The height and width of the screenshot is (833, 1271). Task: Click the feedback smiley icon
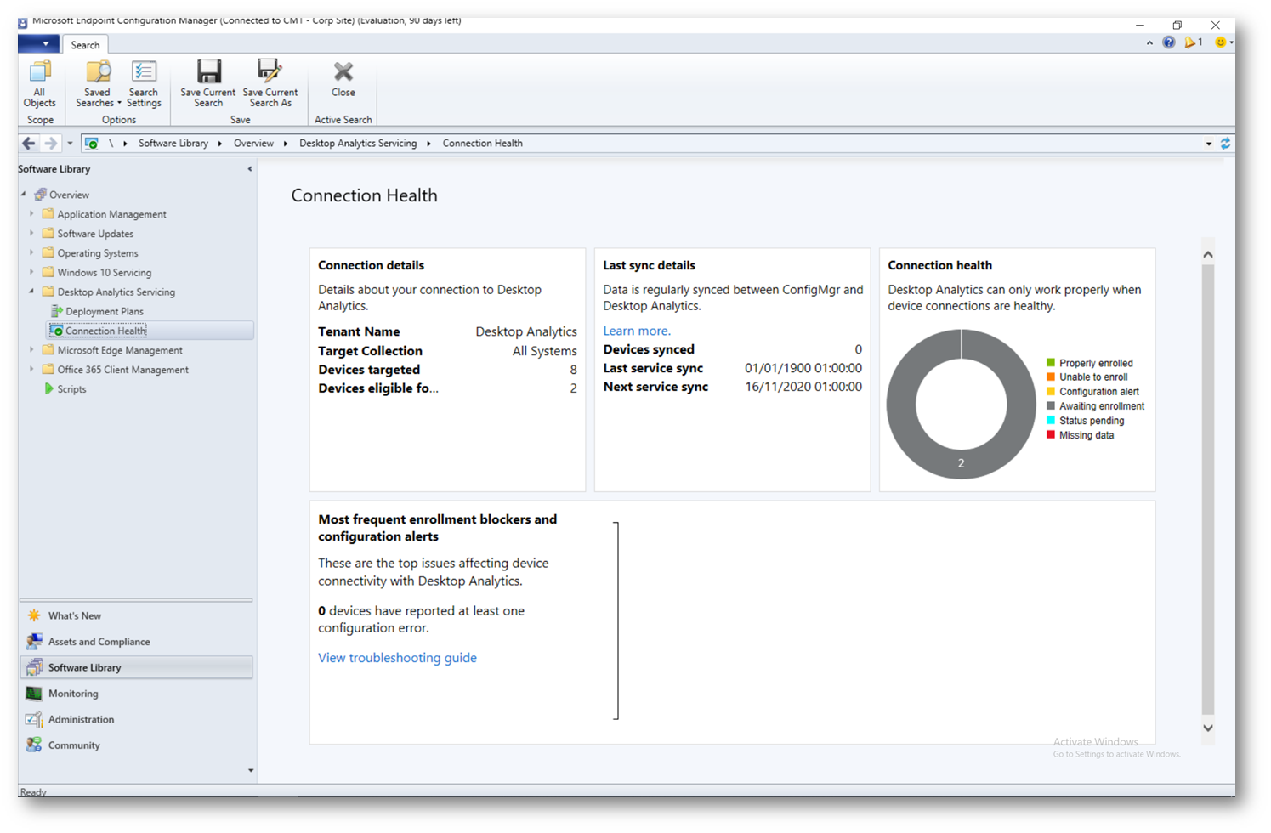pos(1221,42)
